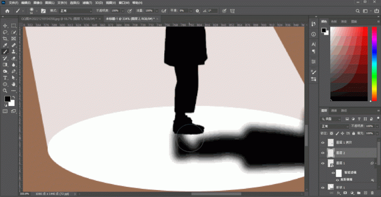
Task: Click the Home button in options bar
Action: pos(7,11)
